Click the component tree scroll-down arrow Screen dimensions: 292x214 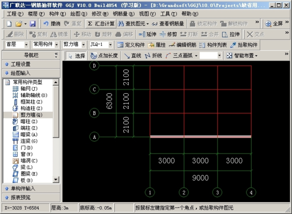(56, 179)
